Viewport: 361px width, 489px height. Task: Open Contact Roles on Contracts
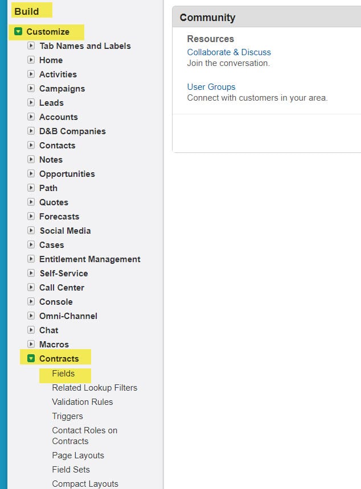[x=84, y=430]
